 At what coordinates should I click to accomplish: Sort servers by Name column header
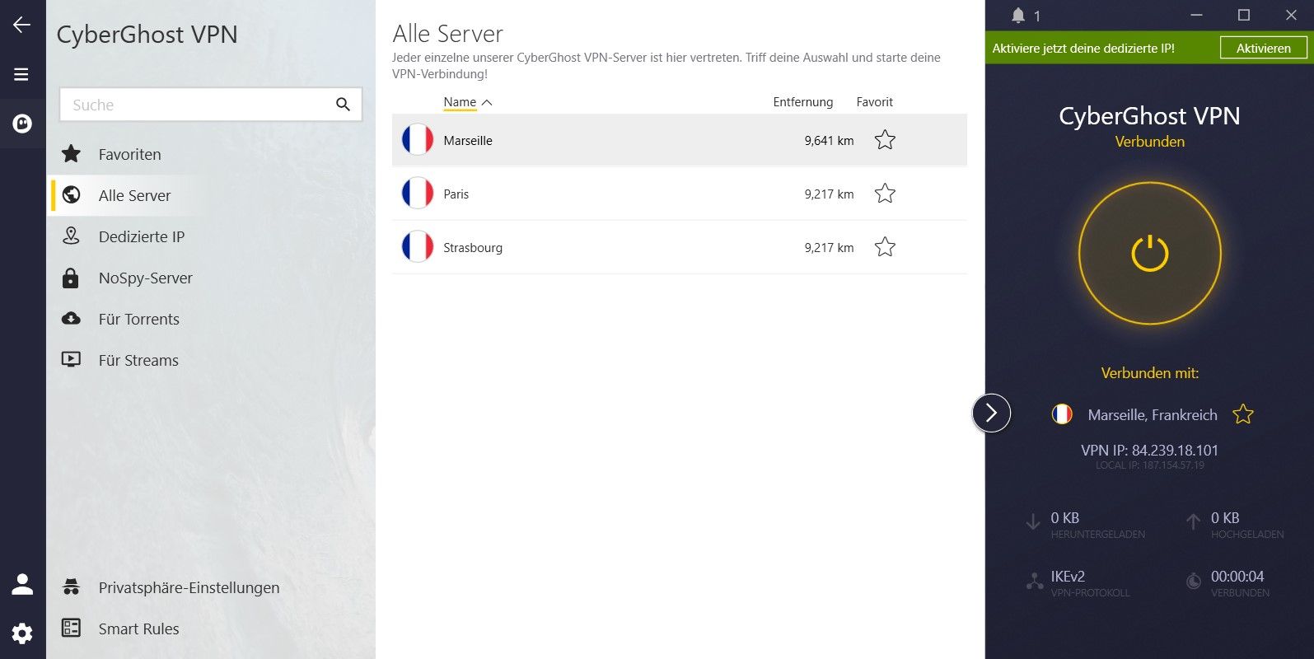point(460,102)
